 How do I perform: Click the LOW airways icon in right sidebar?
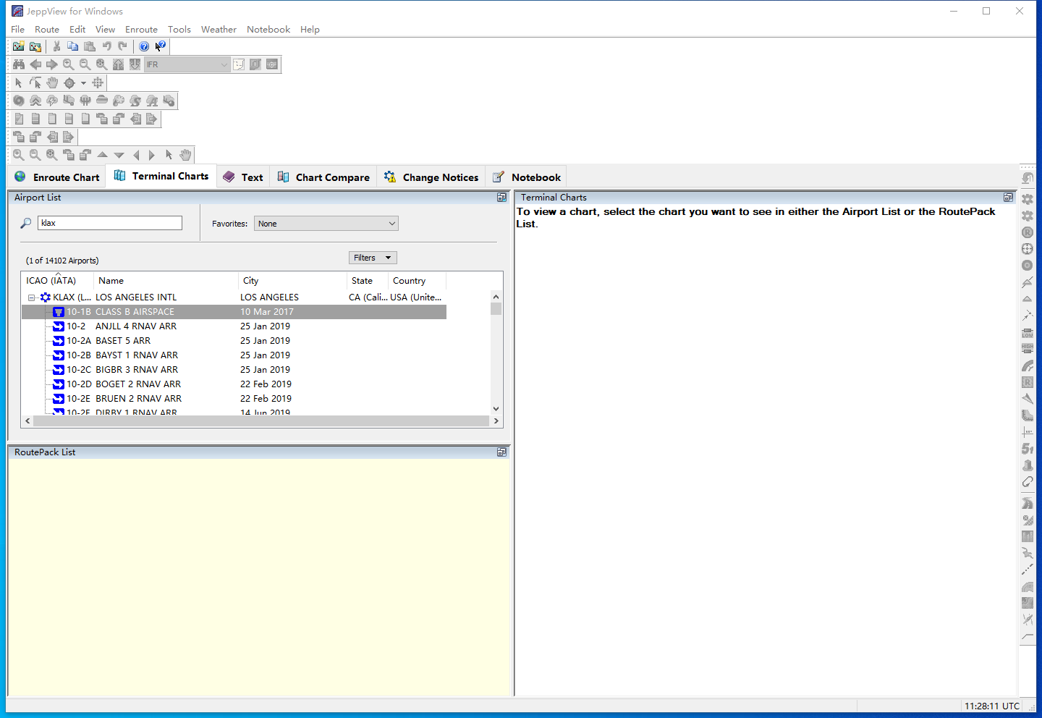(x=1028, y=332)
